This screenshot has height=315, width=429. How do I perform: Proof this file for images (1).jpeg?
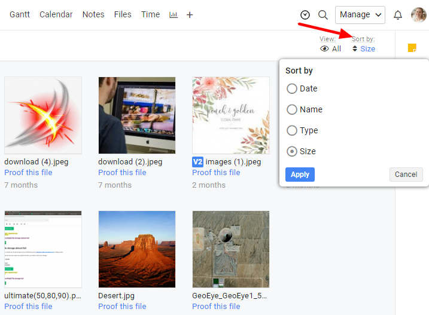[216, 173]
